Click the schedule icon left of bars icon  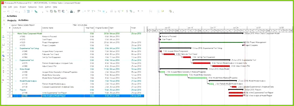tap(71, 11)
